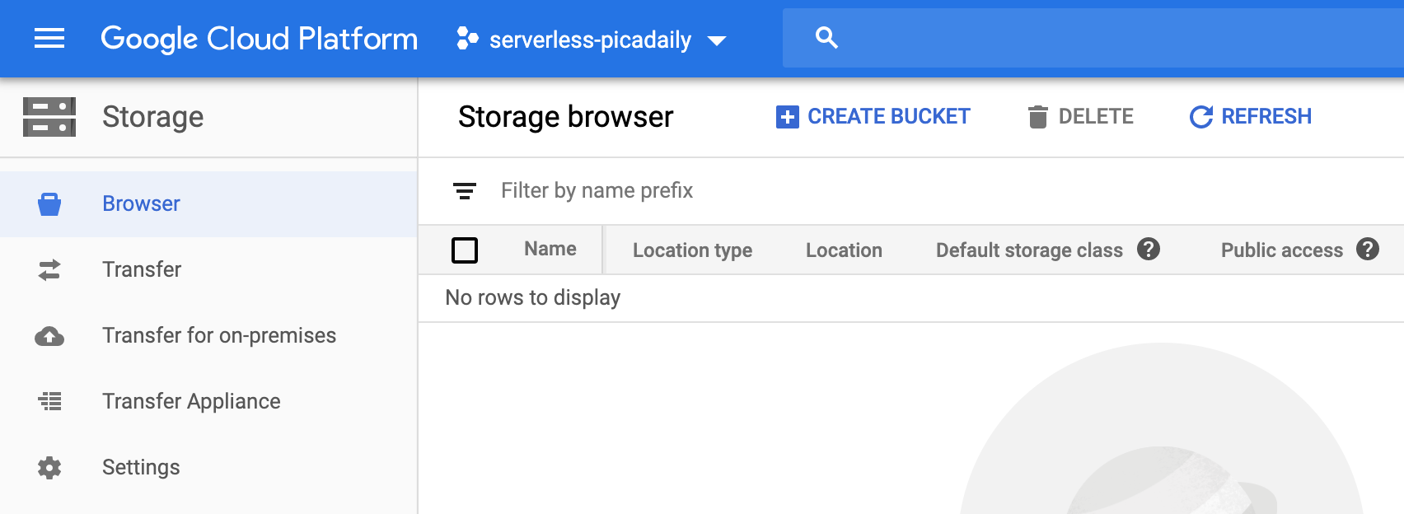Click the Browser bucket icon
Image resolution: width=1404 pixels, height=514 pixels.
pyautogui.click(x=49, y=204)
